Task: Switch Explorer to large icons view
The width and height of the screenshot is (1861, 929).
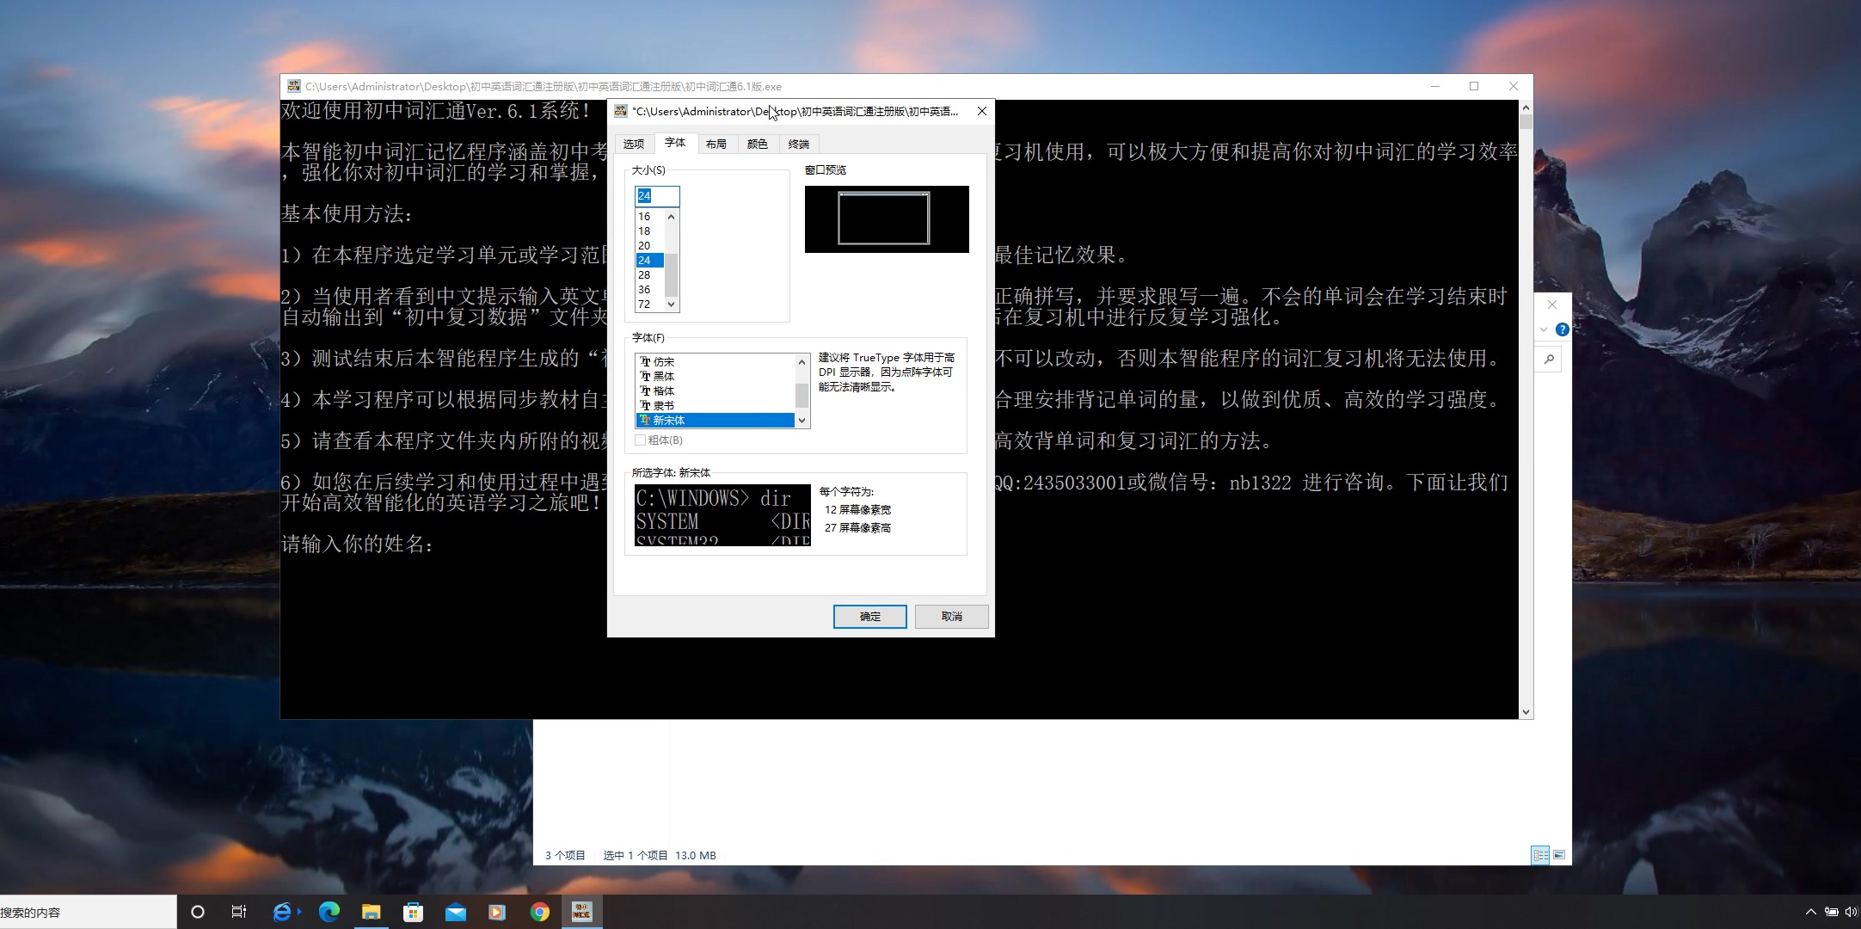Action: click(x=1559, y=855)
